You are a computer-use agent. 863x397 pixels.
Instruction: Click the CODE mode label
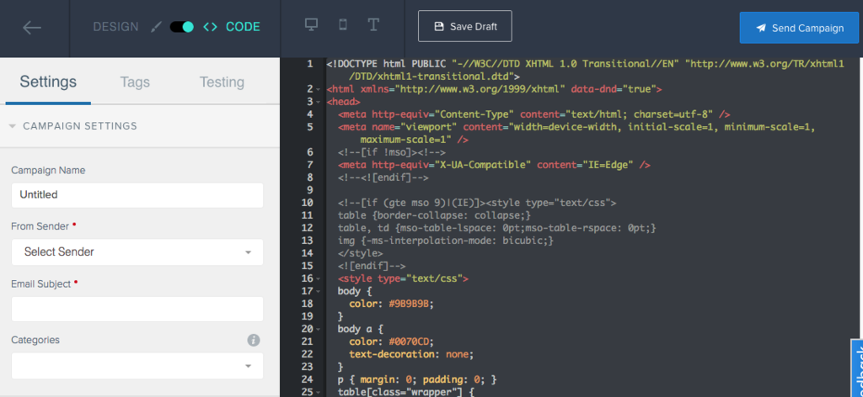(x=243, y=27)
